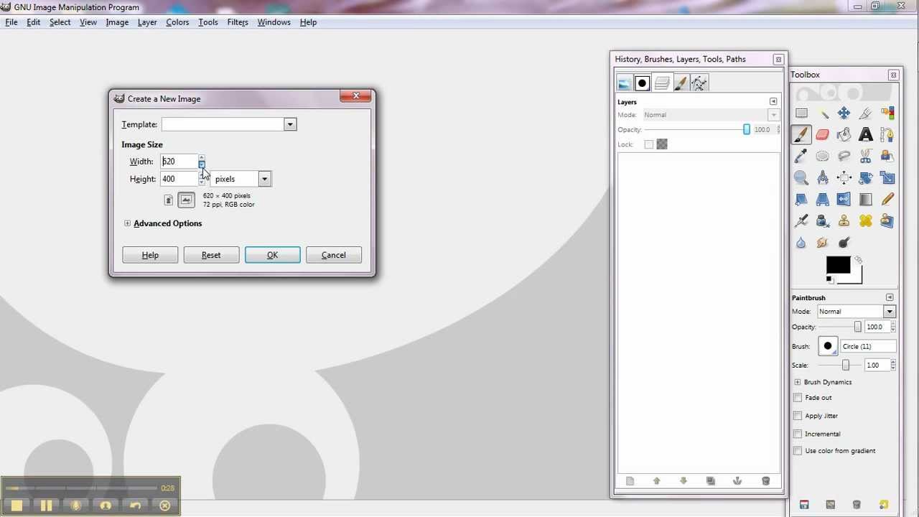Enable the Fade out checkbox
919x517 pixels.
click(798, 398)
